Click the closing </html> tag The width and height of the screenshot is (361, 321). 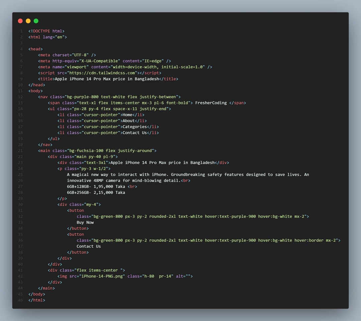37,301
